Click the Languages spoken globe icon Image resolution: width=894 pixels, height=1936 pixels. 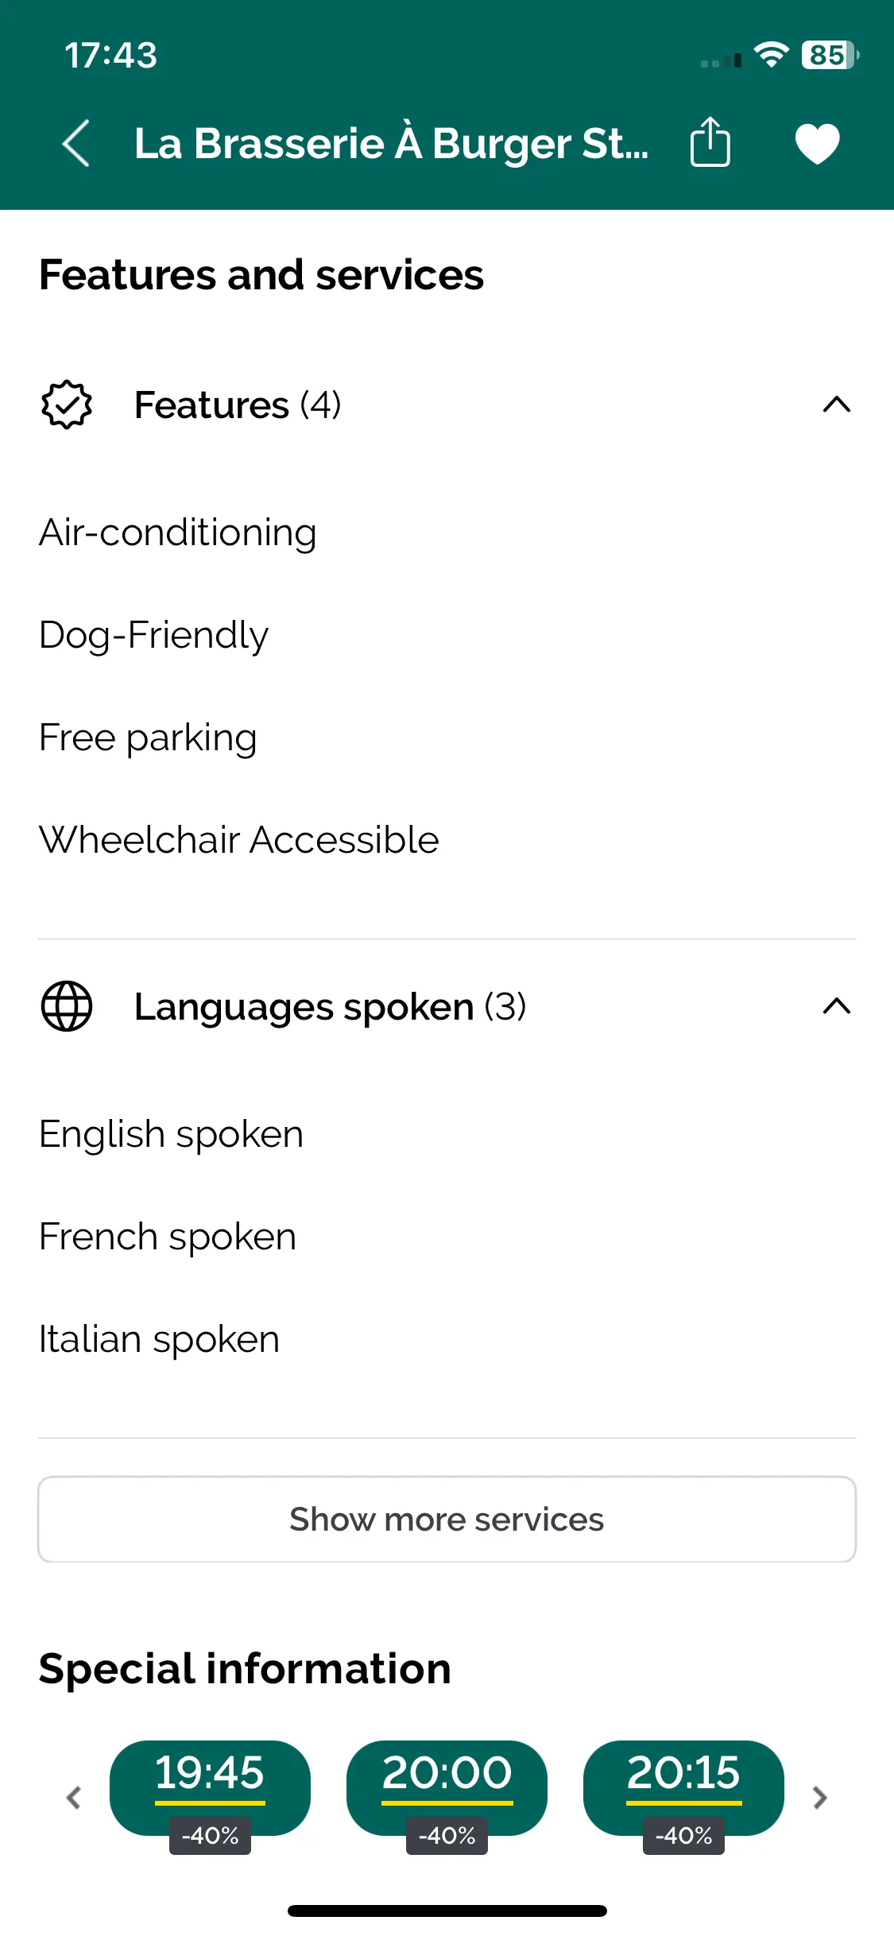click(x=67, y=1006)
